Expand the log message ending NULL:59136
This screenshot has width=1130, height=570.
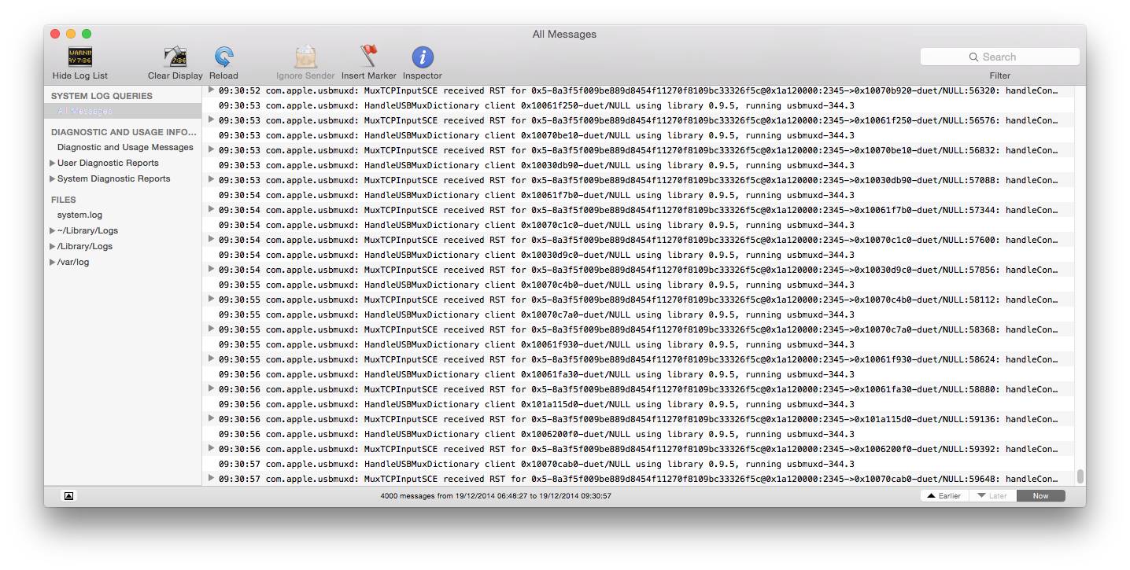click(211, 418)
